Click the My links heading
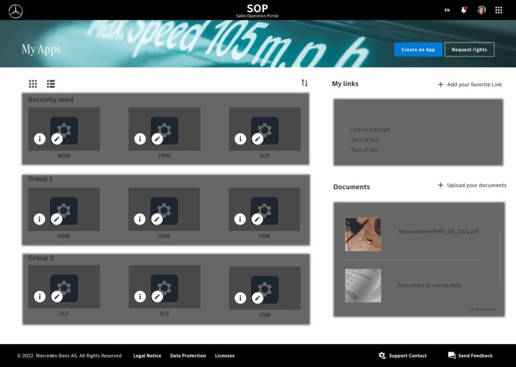The height and width of the screenshot is (367, 516). [345, 83]
